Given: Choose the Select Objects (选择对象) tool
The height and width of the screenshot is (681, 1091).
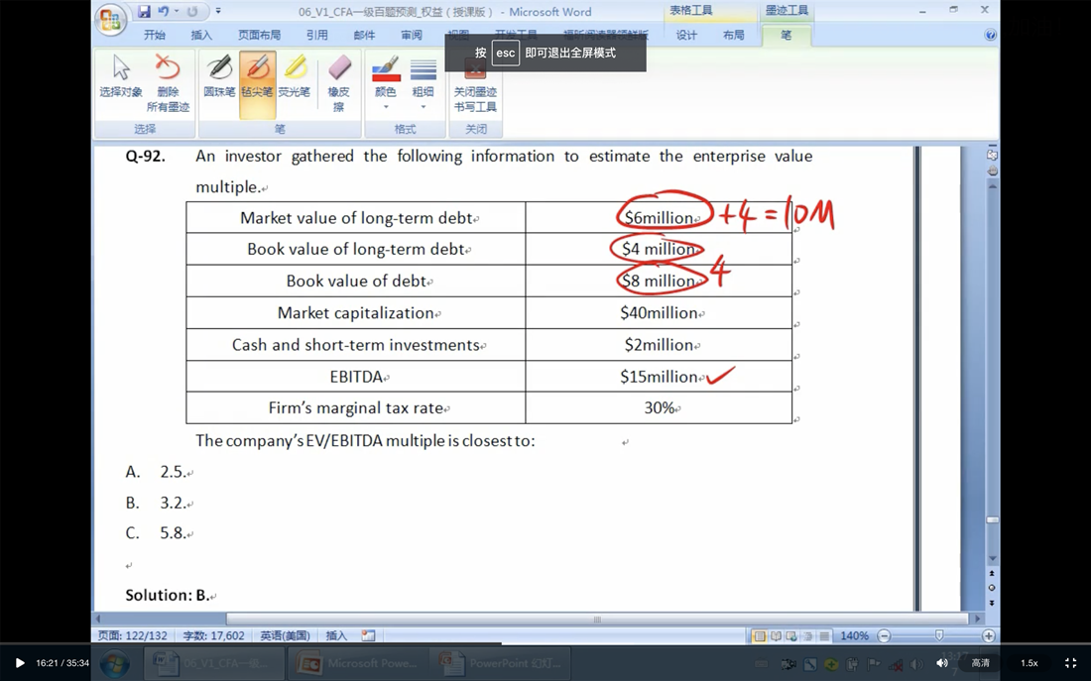Looking at the screenshot, I should 121,76.
